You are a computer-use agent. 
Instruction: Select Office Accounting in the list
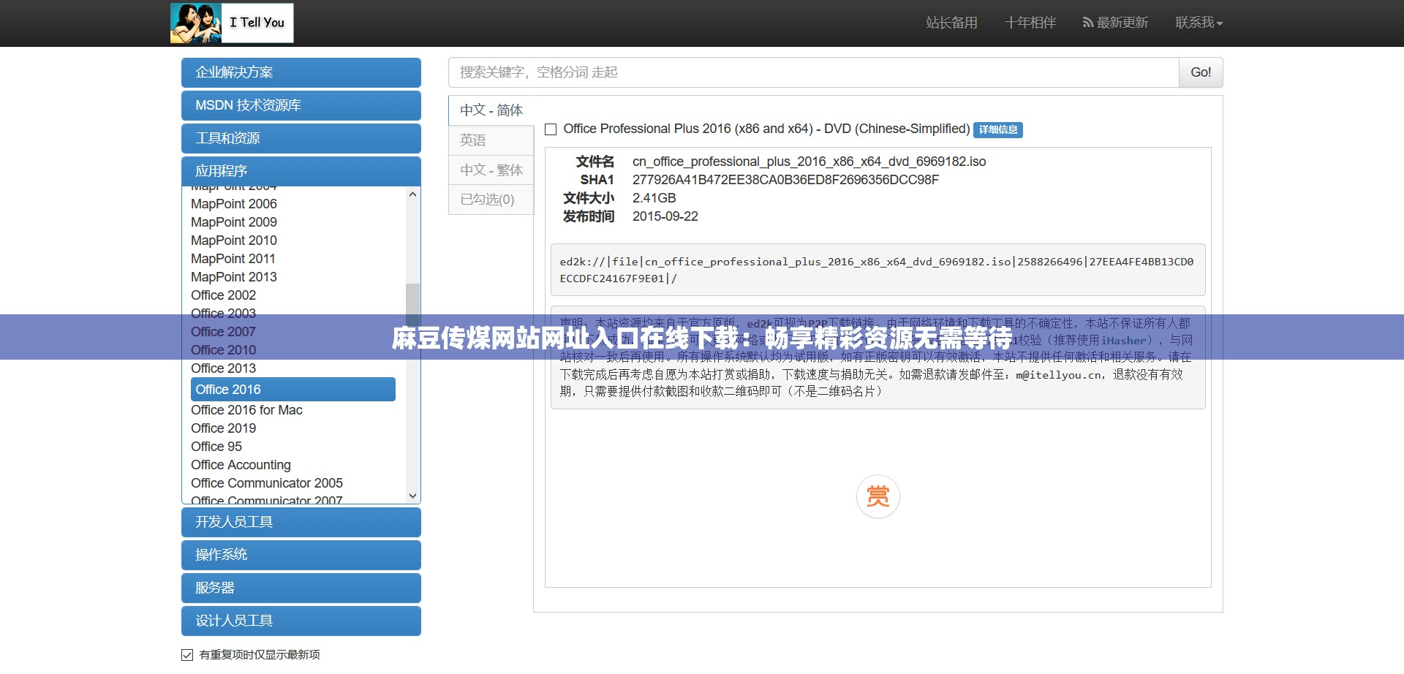[241, 465]
